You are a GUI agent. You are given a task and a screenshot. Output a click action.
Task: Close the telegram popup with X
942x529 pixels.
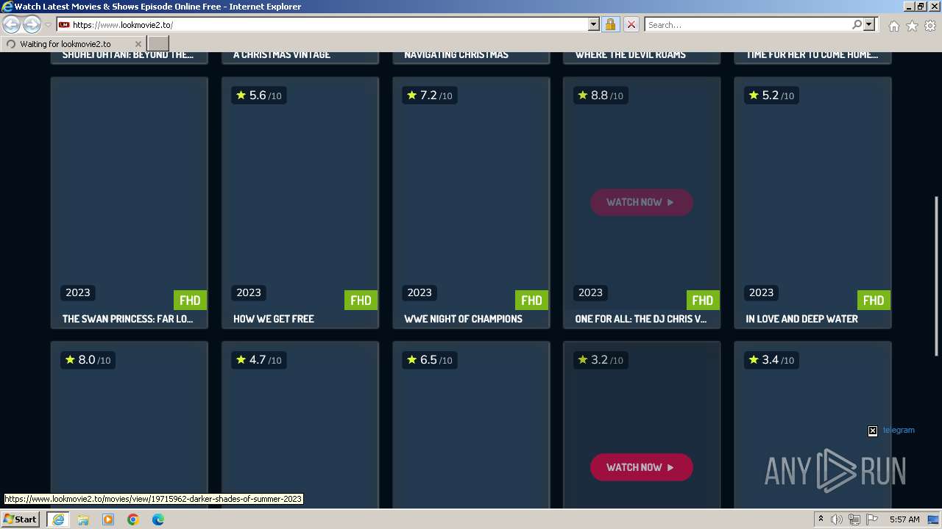coord(873,431)
